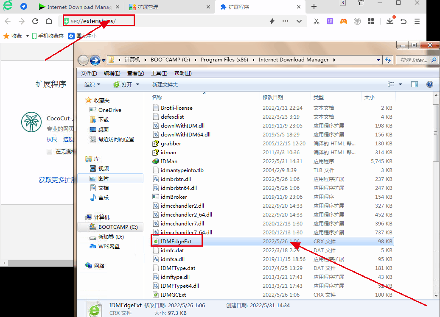The height and width of the screenshot is (317, 440).
Task: Go to the browser home page
Action: pyautogui.click(x=49, y=21)
